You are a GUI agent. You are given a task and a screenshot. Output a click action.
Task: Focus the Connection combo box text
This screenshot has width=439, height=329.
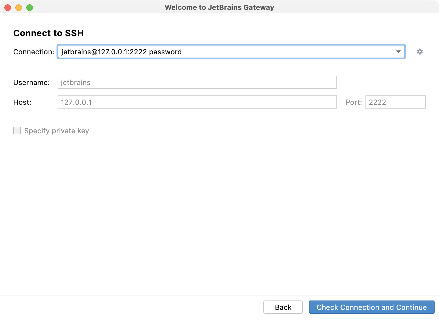tap(192, 52)
